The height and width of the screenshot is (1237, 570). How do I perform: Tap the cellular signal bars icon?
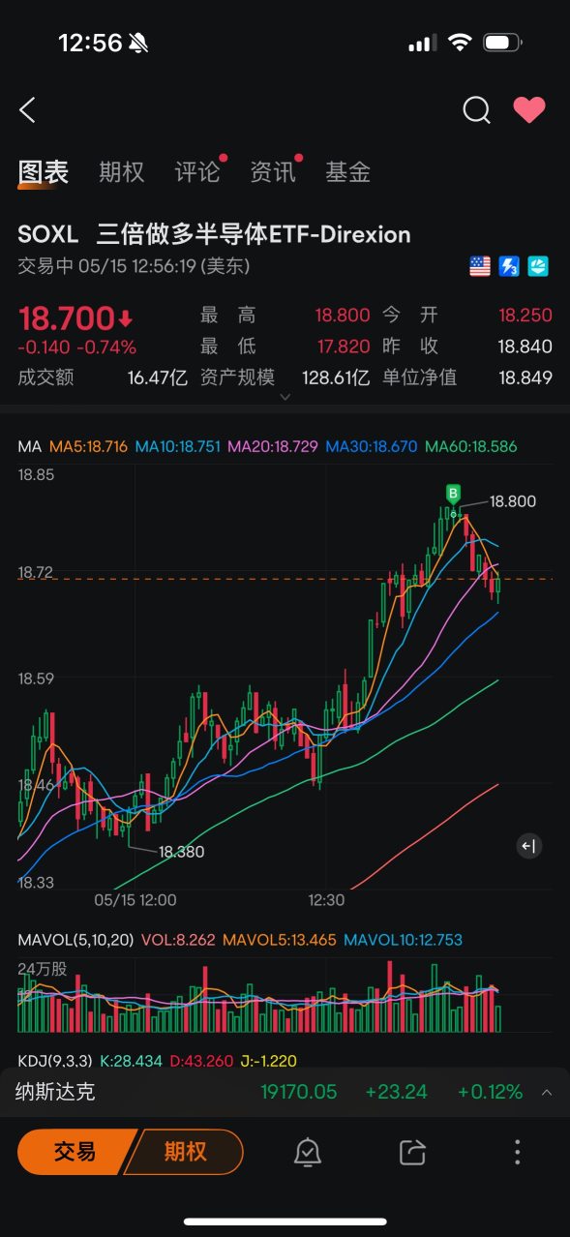click(x=422, y=44)
